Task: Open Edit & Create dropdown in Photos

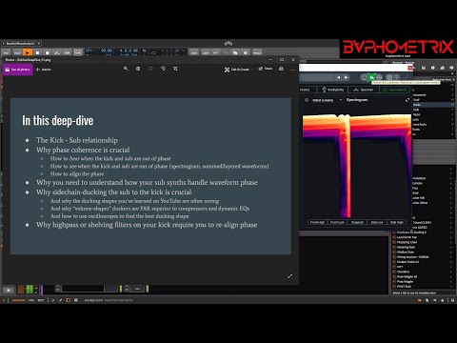Action: (x=237, y=70)
